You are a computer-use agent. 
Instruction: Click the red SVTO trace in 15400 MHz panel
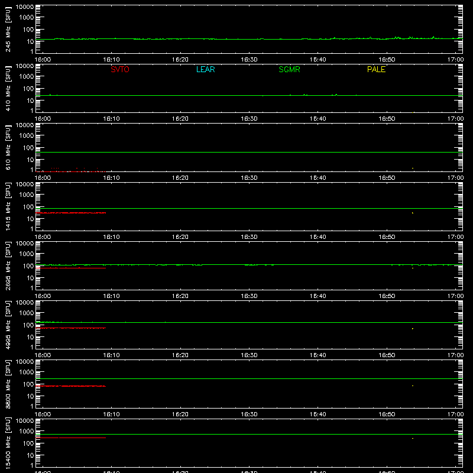coord(70,438)
